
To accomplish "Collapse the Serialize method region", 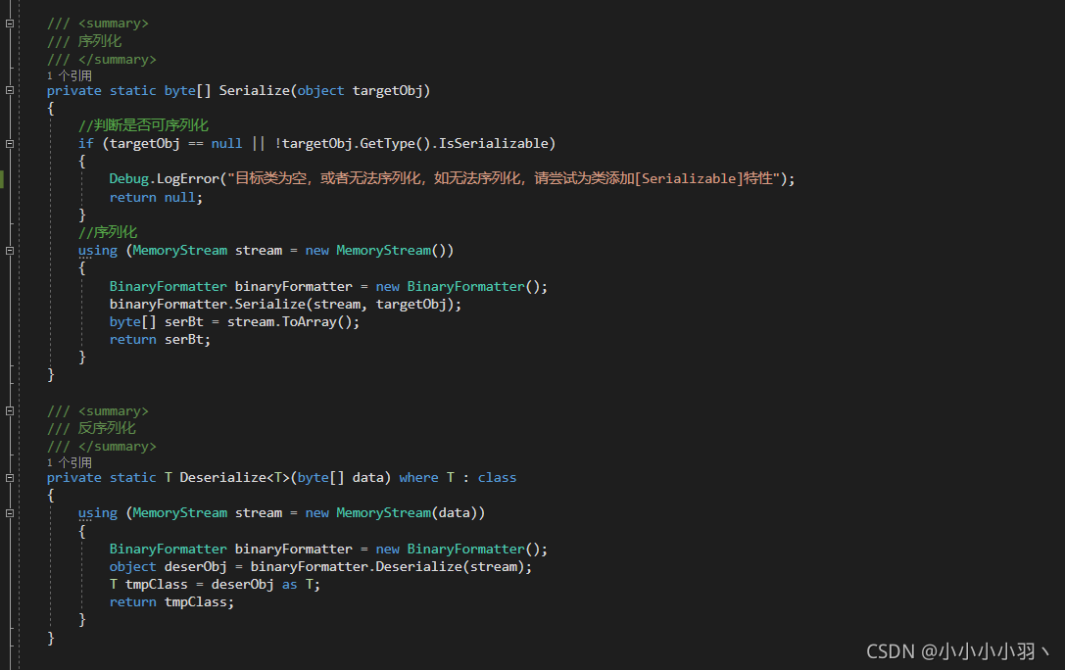I will click(x=8, y=90).
